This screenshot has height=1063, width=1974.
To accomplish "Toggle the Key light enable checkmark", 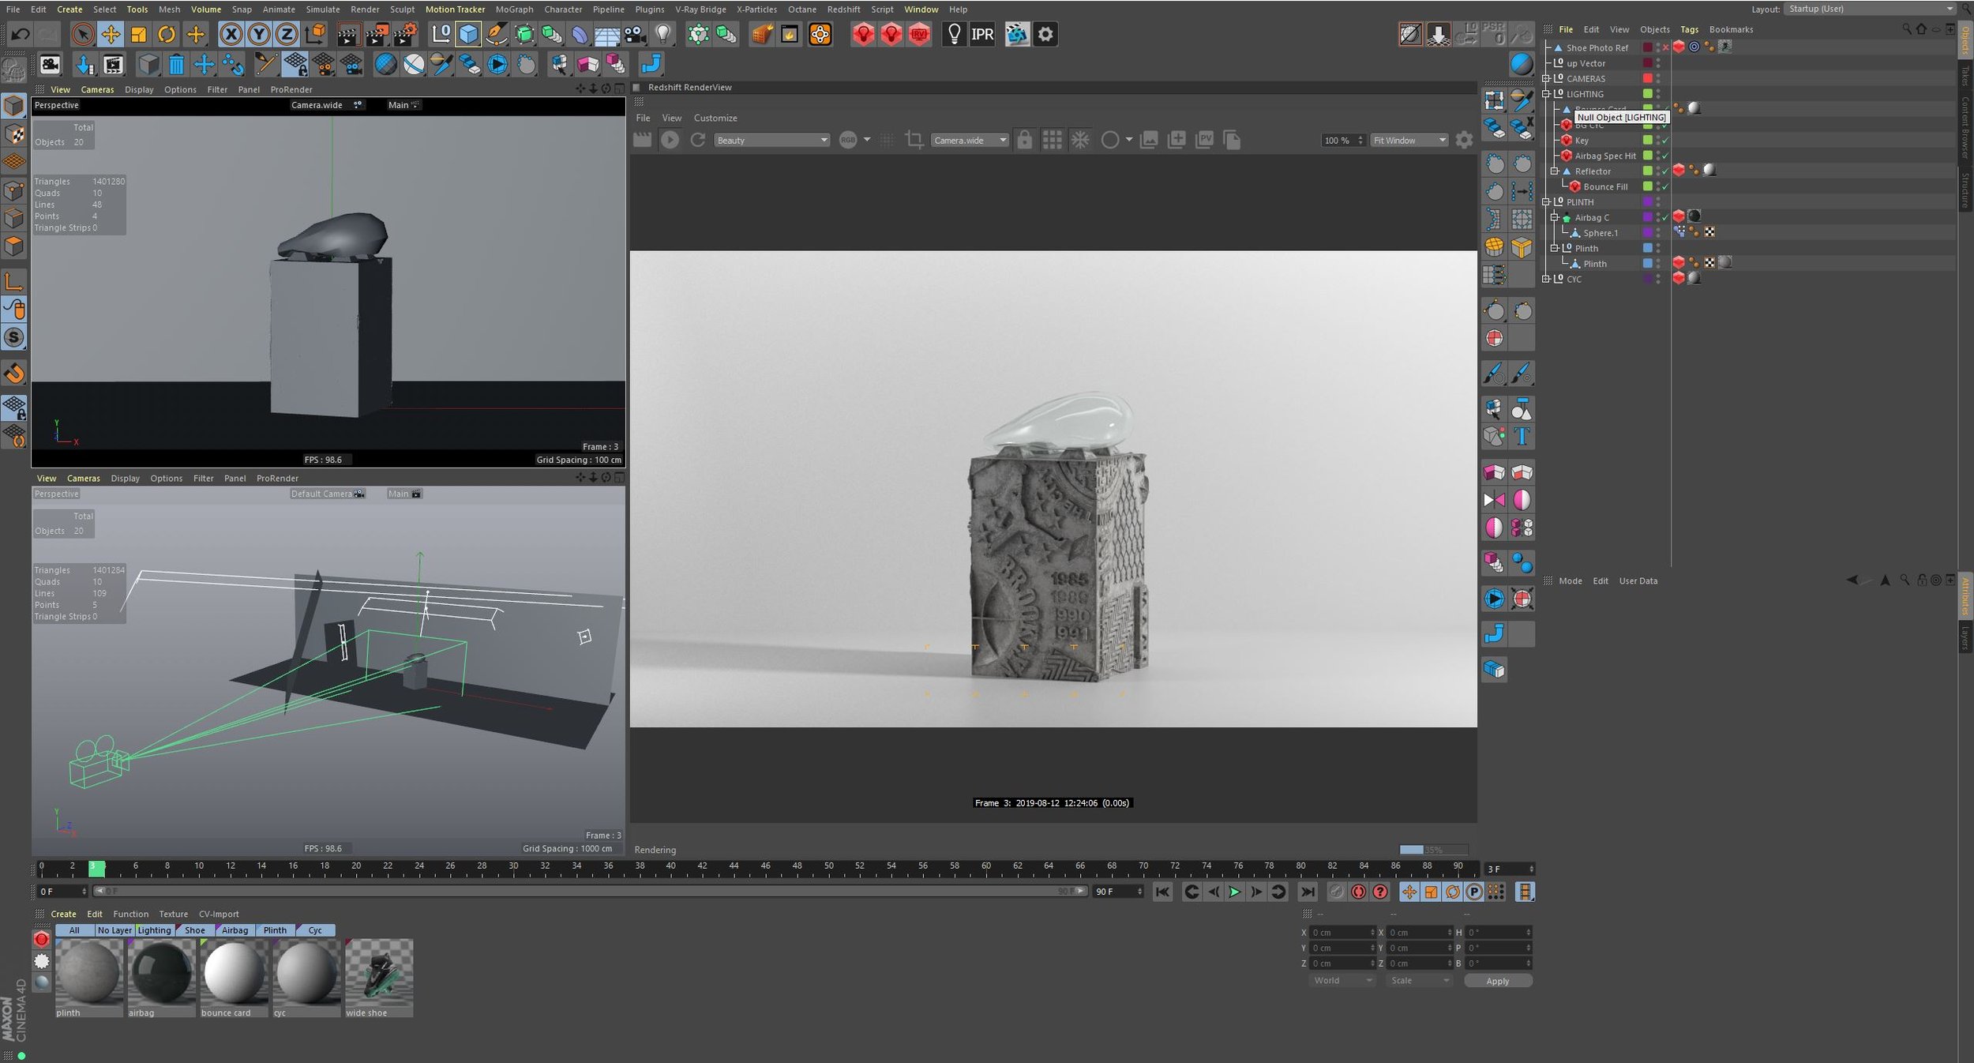I will pyautogui.click(x=1665, y=141).
